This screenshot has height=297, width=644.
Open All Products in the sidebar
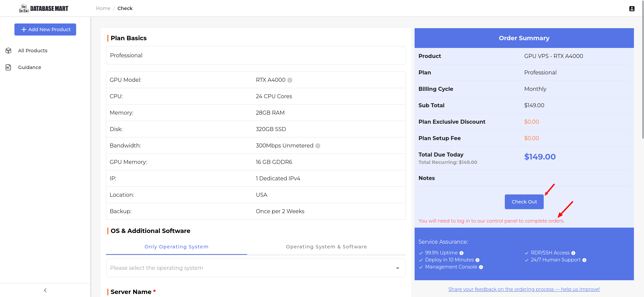pos(33,51)
